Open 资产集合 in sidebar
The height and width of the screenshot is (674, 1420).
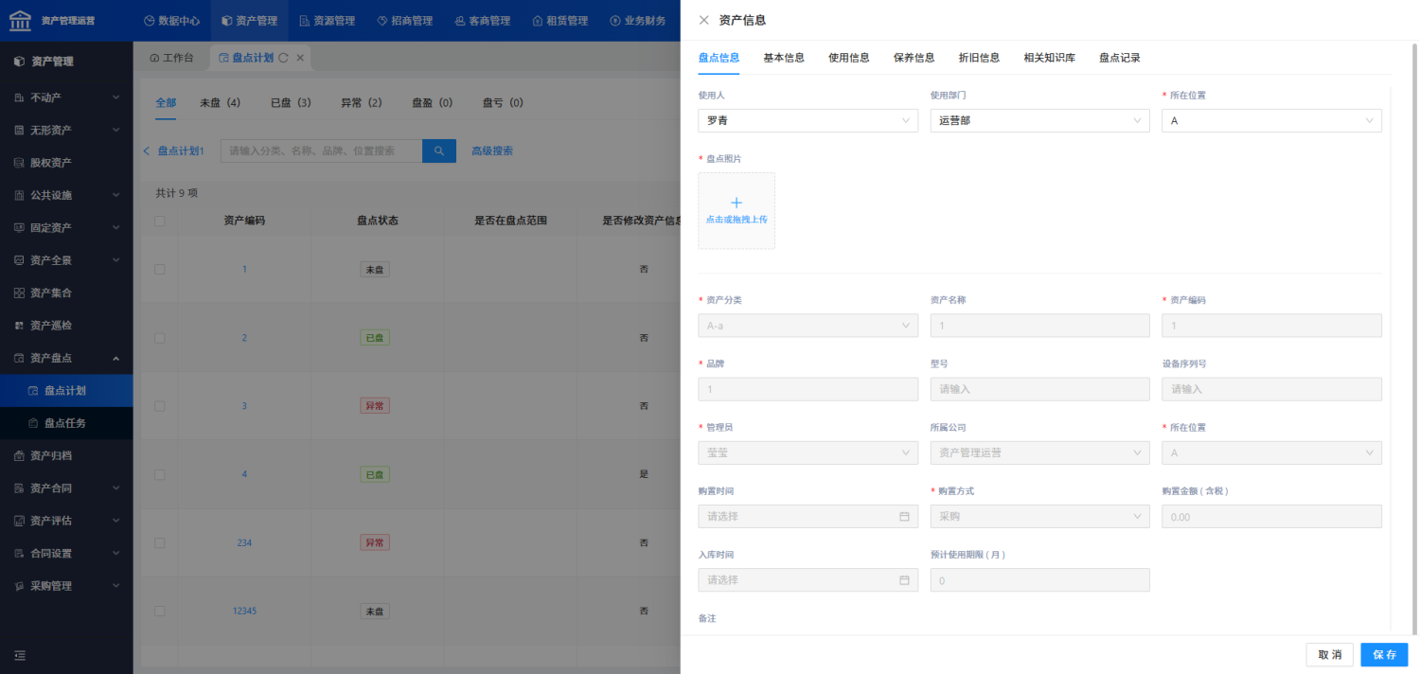click(x=66, y=293)
